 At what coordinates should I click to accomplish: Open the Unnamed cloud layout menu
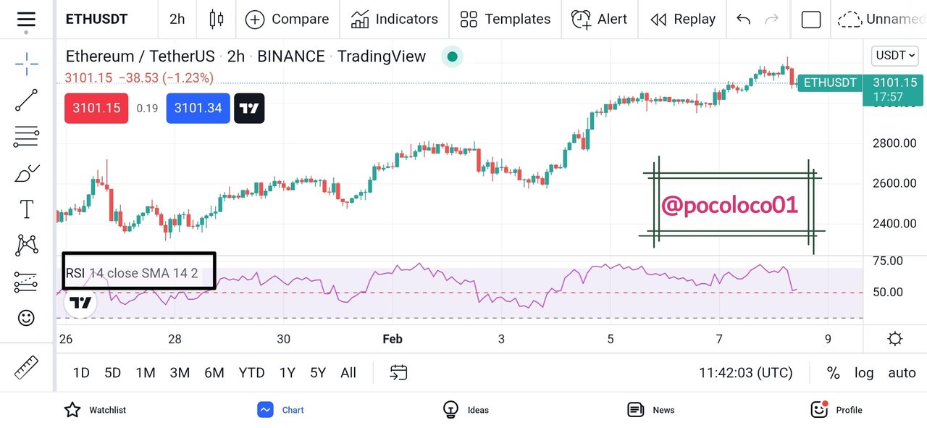(881, 20)
